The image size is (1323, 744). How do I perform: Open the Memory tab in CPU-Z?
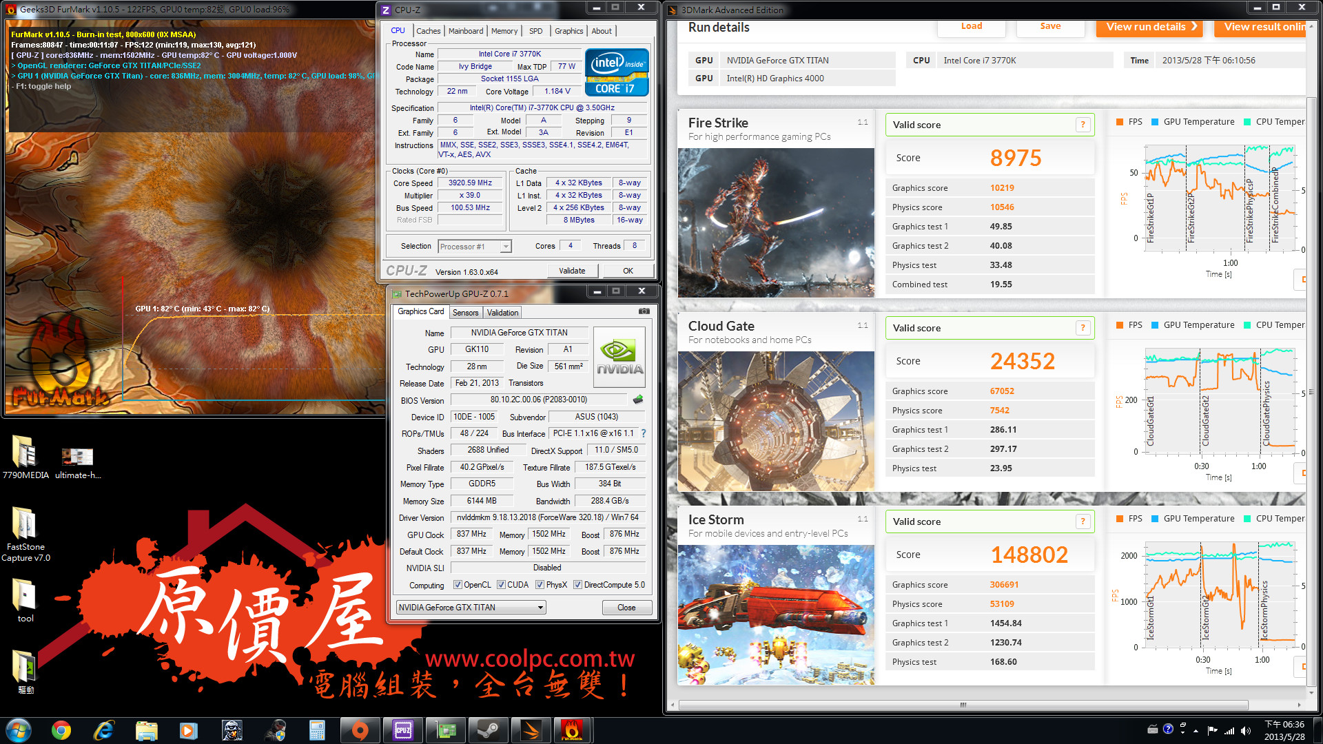[x=504, y=31]
